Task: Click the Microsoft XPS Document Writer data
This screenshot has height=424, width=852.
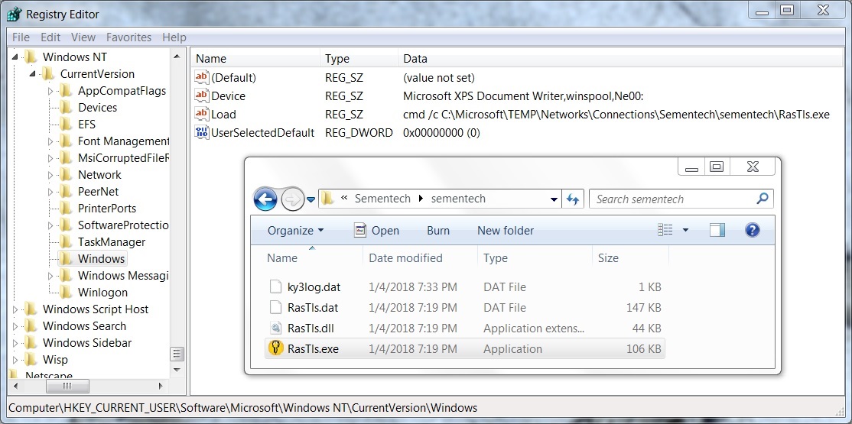Action: click(x=522, y=96)
